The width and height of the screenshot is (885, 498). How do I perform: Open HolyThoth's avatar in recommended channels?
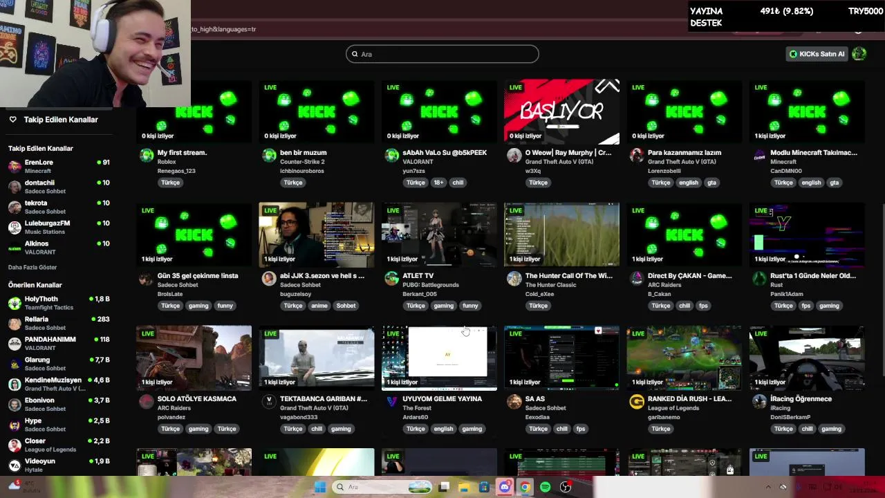click(15, 303)
